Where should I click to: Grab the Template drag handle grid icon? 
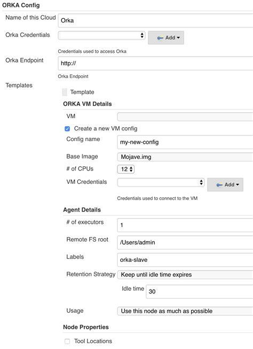click(65, 92)
